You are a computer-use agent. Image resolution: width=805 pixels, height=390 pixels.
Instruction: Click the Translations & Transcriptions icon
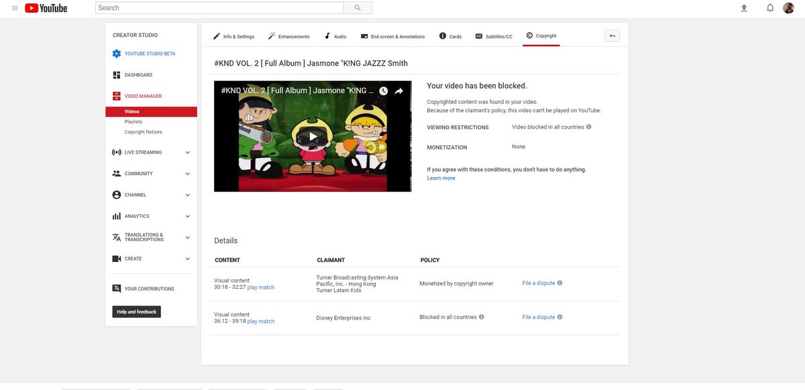pos(117,237)
